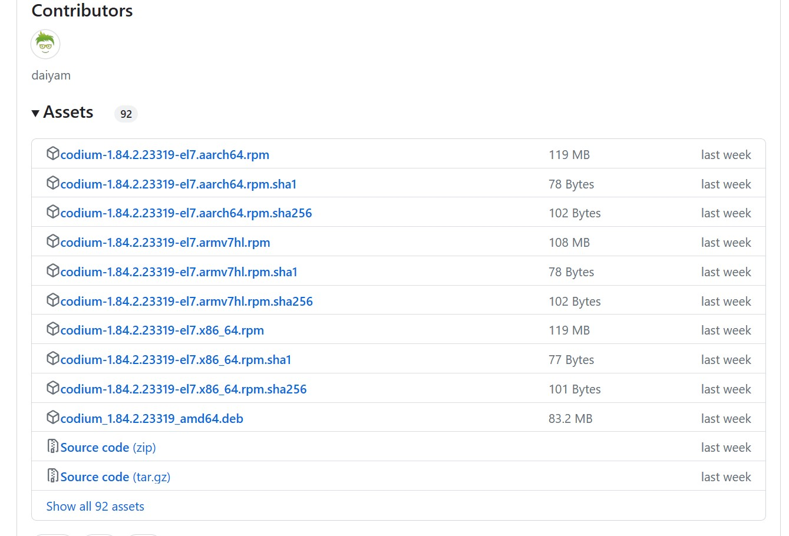Click last week date on Source code (tar.gz) row
Image resolution: width=789 pixels, height=536 pixels.
726,477
